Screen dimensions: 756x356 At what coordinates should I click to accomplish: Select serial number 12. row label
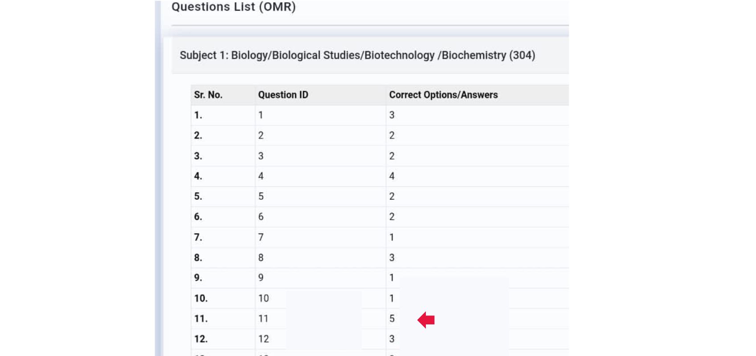pyautogui.click(x=201, y=339)
